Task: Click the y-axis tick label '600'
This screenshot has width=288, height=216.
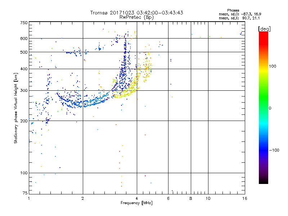Action: point(24,39)
